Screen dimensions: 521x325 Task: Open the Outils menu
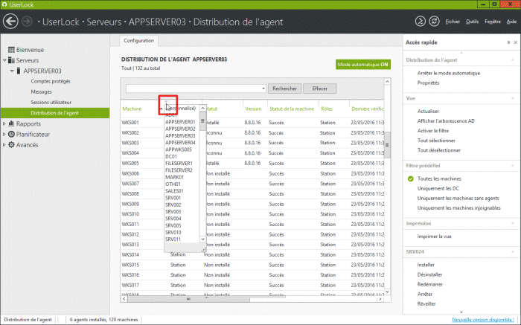[x=472, y=22]
